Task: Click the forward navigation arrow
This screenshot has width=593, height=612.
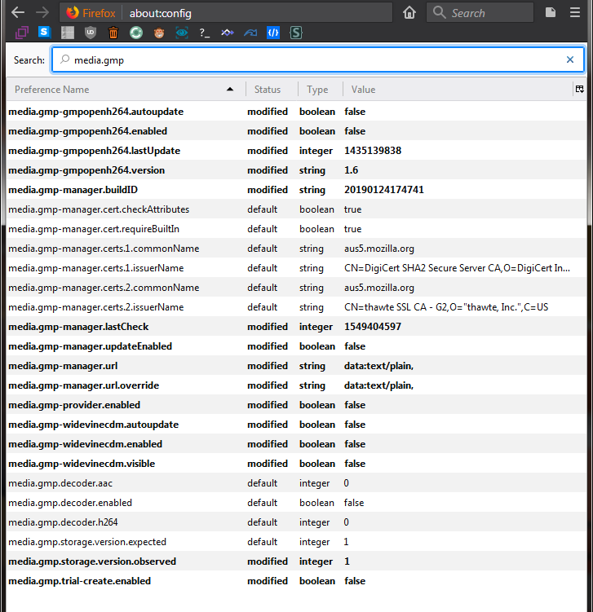Action: point(42,12)
